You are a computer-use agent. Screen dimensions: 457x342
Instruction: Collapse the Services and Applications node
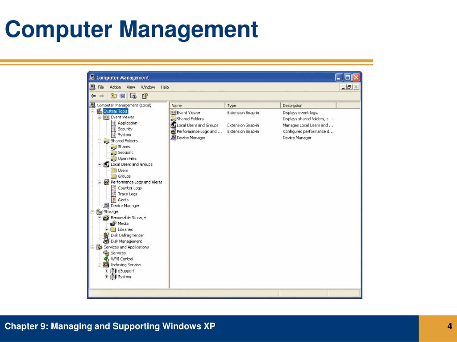point(92,247)
